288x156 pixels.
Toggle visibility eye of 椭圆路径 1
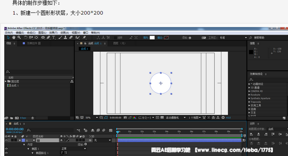tap(6, 153)
